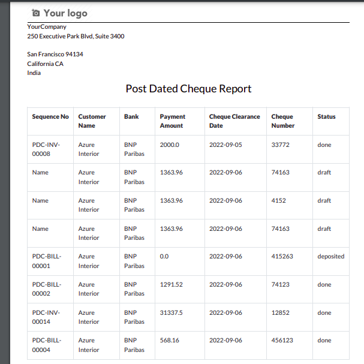364x364 pixels.
Task: Click the payment amount 1291.52
Action: 171,285
